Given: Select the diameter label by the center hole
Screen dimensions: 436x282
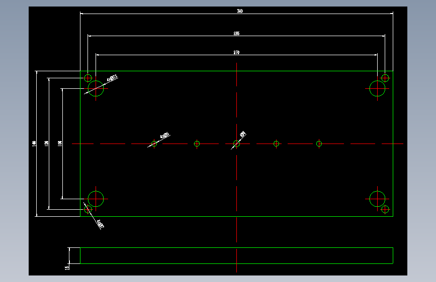Looking at the screenshot, I should click(243, 134).
